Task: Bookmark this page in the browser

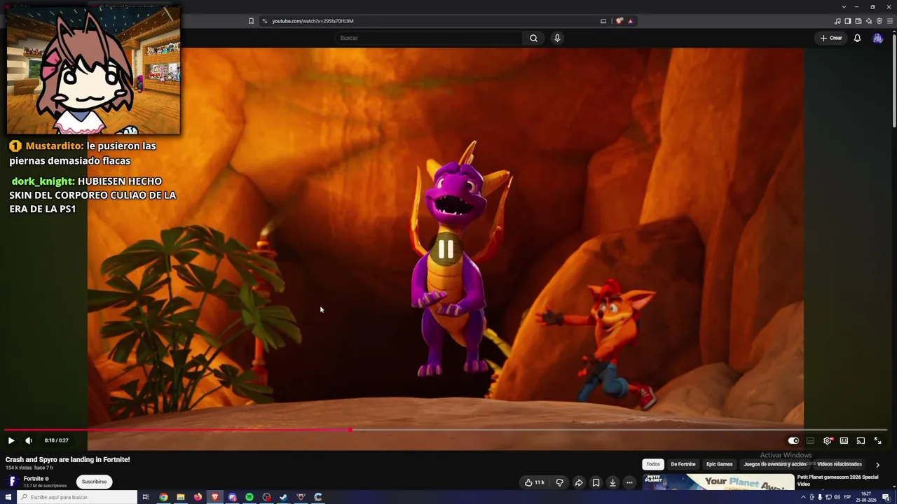Action: [251, 21]
